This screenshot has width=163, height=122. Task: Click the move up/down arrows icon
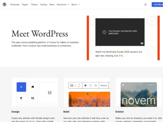[x=79, y=85]
